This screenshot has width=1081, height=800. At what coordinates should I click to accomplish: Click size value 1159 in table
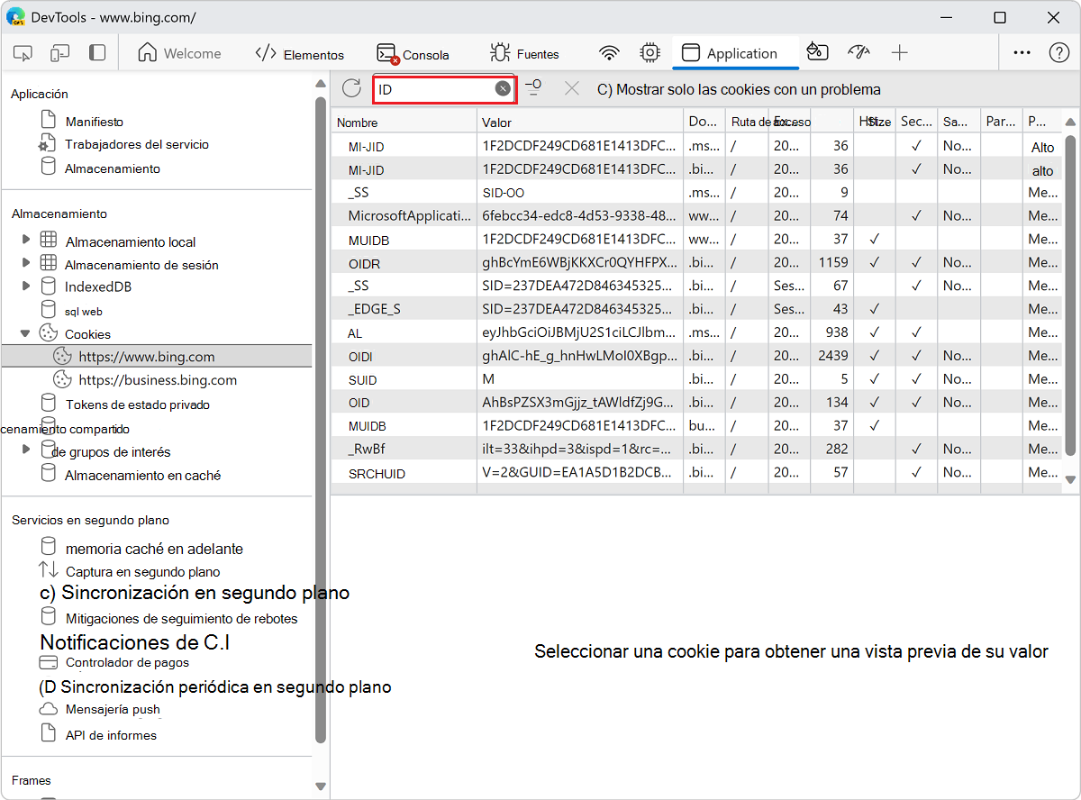(833, 262)
